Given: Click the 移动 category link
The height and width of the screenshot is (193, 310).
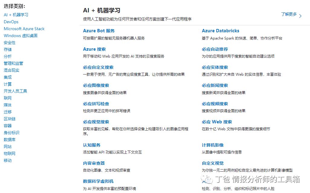Looking at the screenshot, I should pos(8,160).
